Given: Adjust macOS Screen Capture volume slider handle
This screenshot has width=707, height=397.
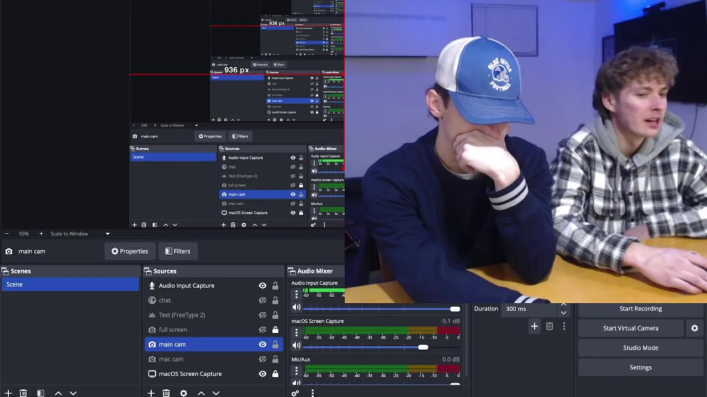Looking at the screenshot, I should click(x=423, y=347).
